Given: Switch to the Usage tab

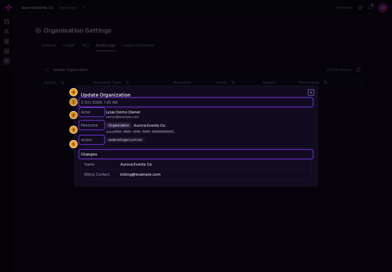Looking at the screenshot, I should click(x=69, y=45).
